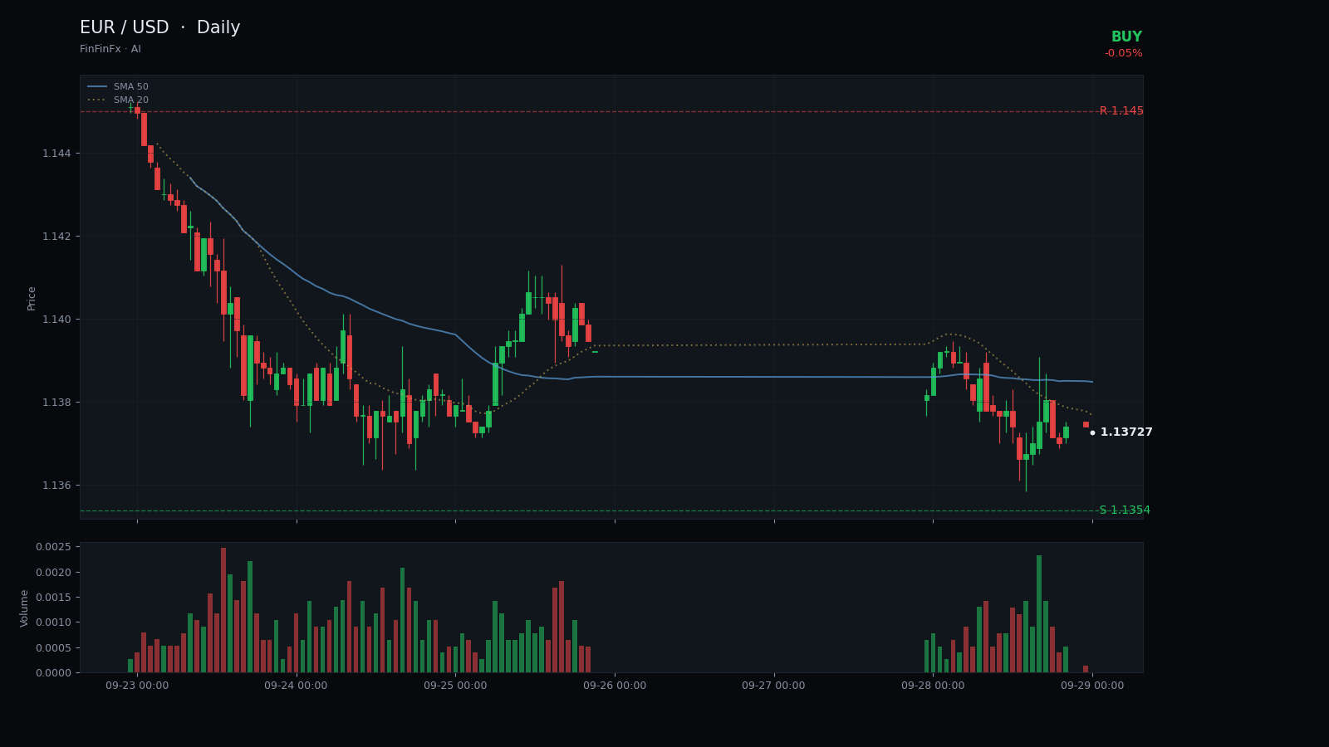
Task: Click the -0.05% change value
Action: (x=1123, y=53)
